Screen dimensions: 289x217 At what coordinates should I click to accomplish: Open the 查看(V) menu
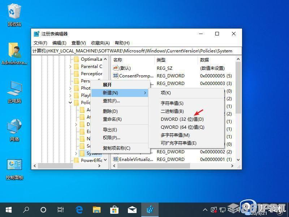(78, 43)
